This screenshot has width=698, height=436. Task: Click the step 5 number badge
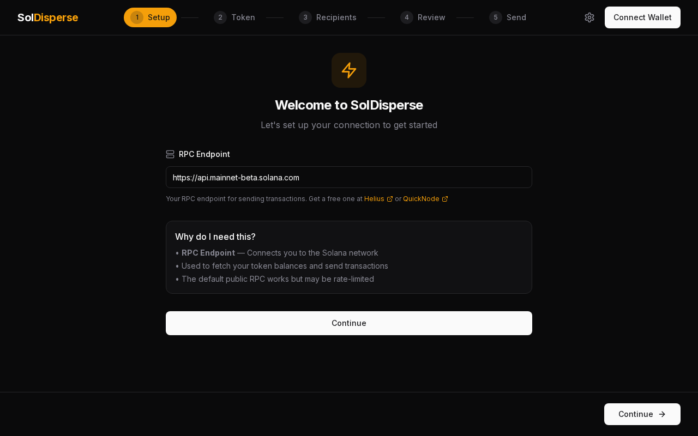point(496,17)
